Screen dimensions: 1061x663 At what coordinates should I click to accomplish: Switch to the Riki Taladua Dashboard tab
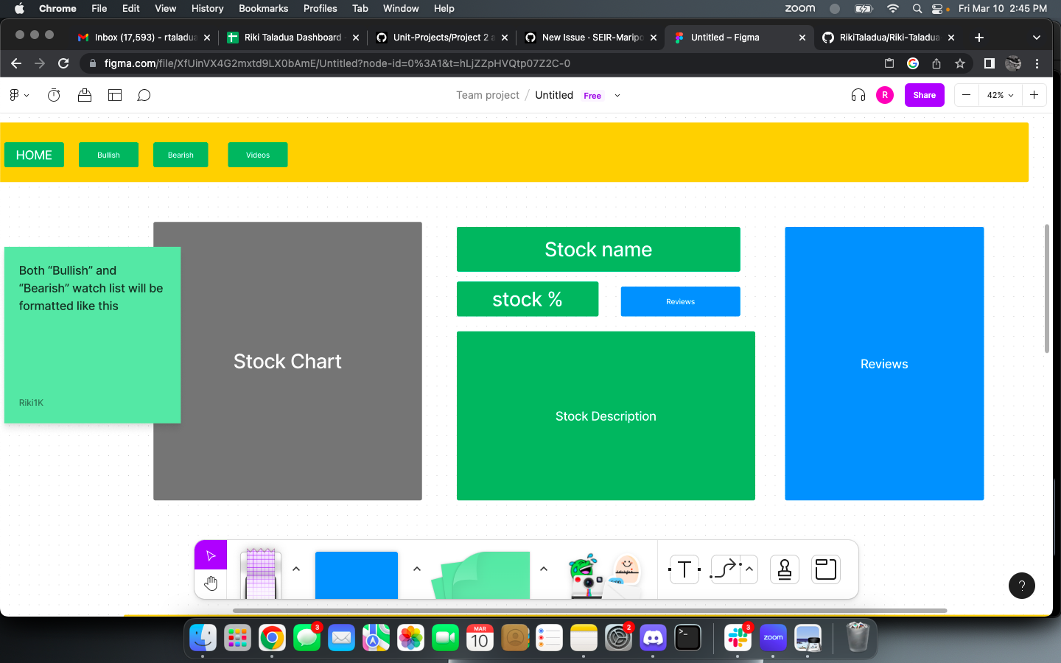click(x=293, y=37)
